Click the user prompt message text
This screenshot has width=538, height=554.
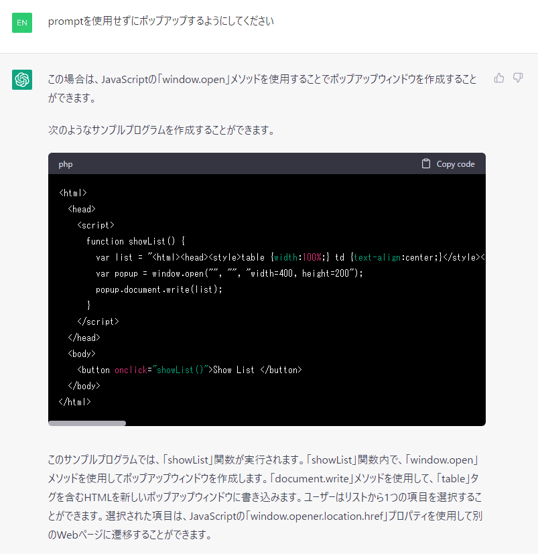pos(161,21)
